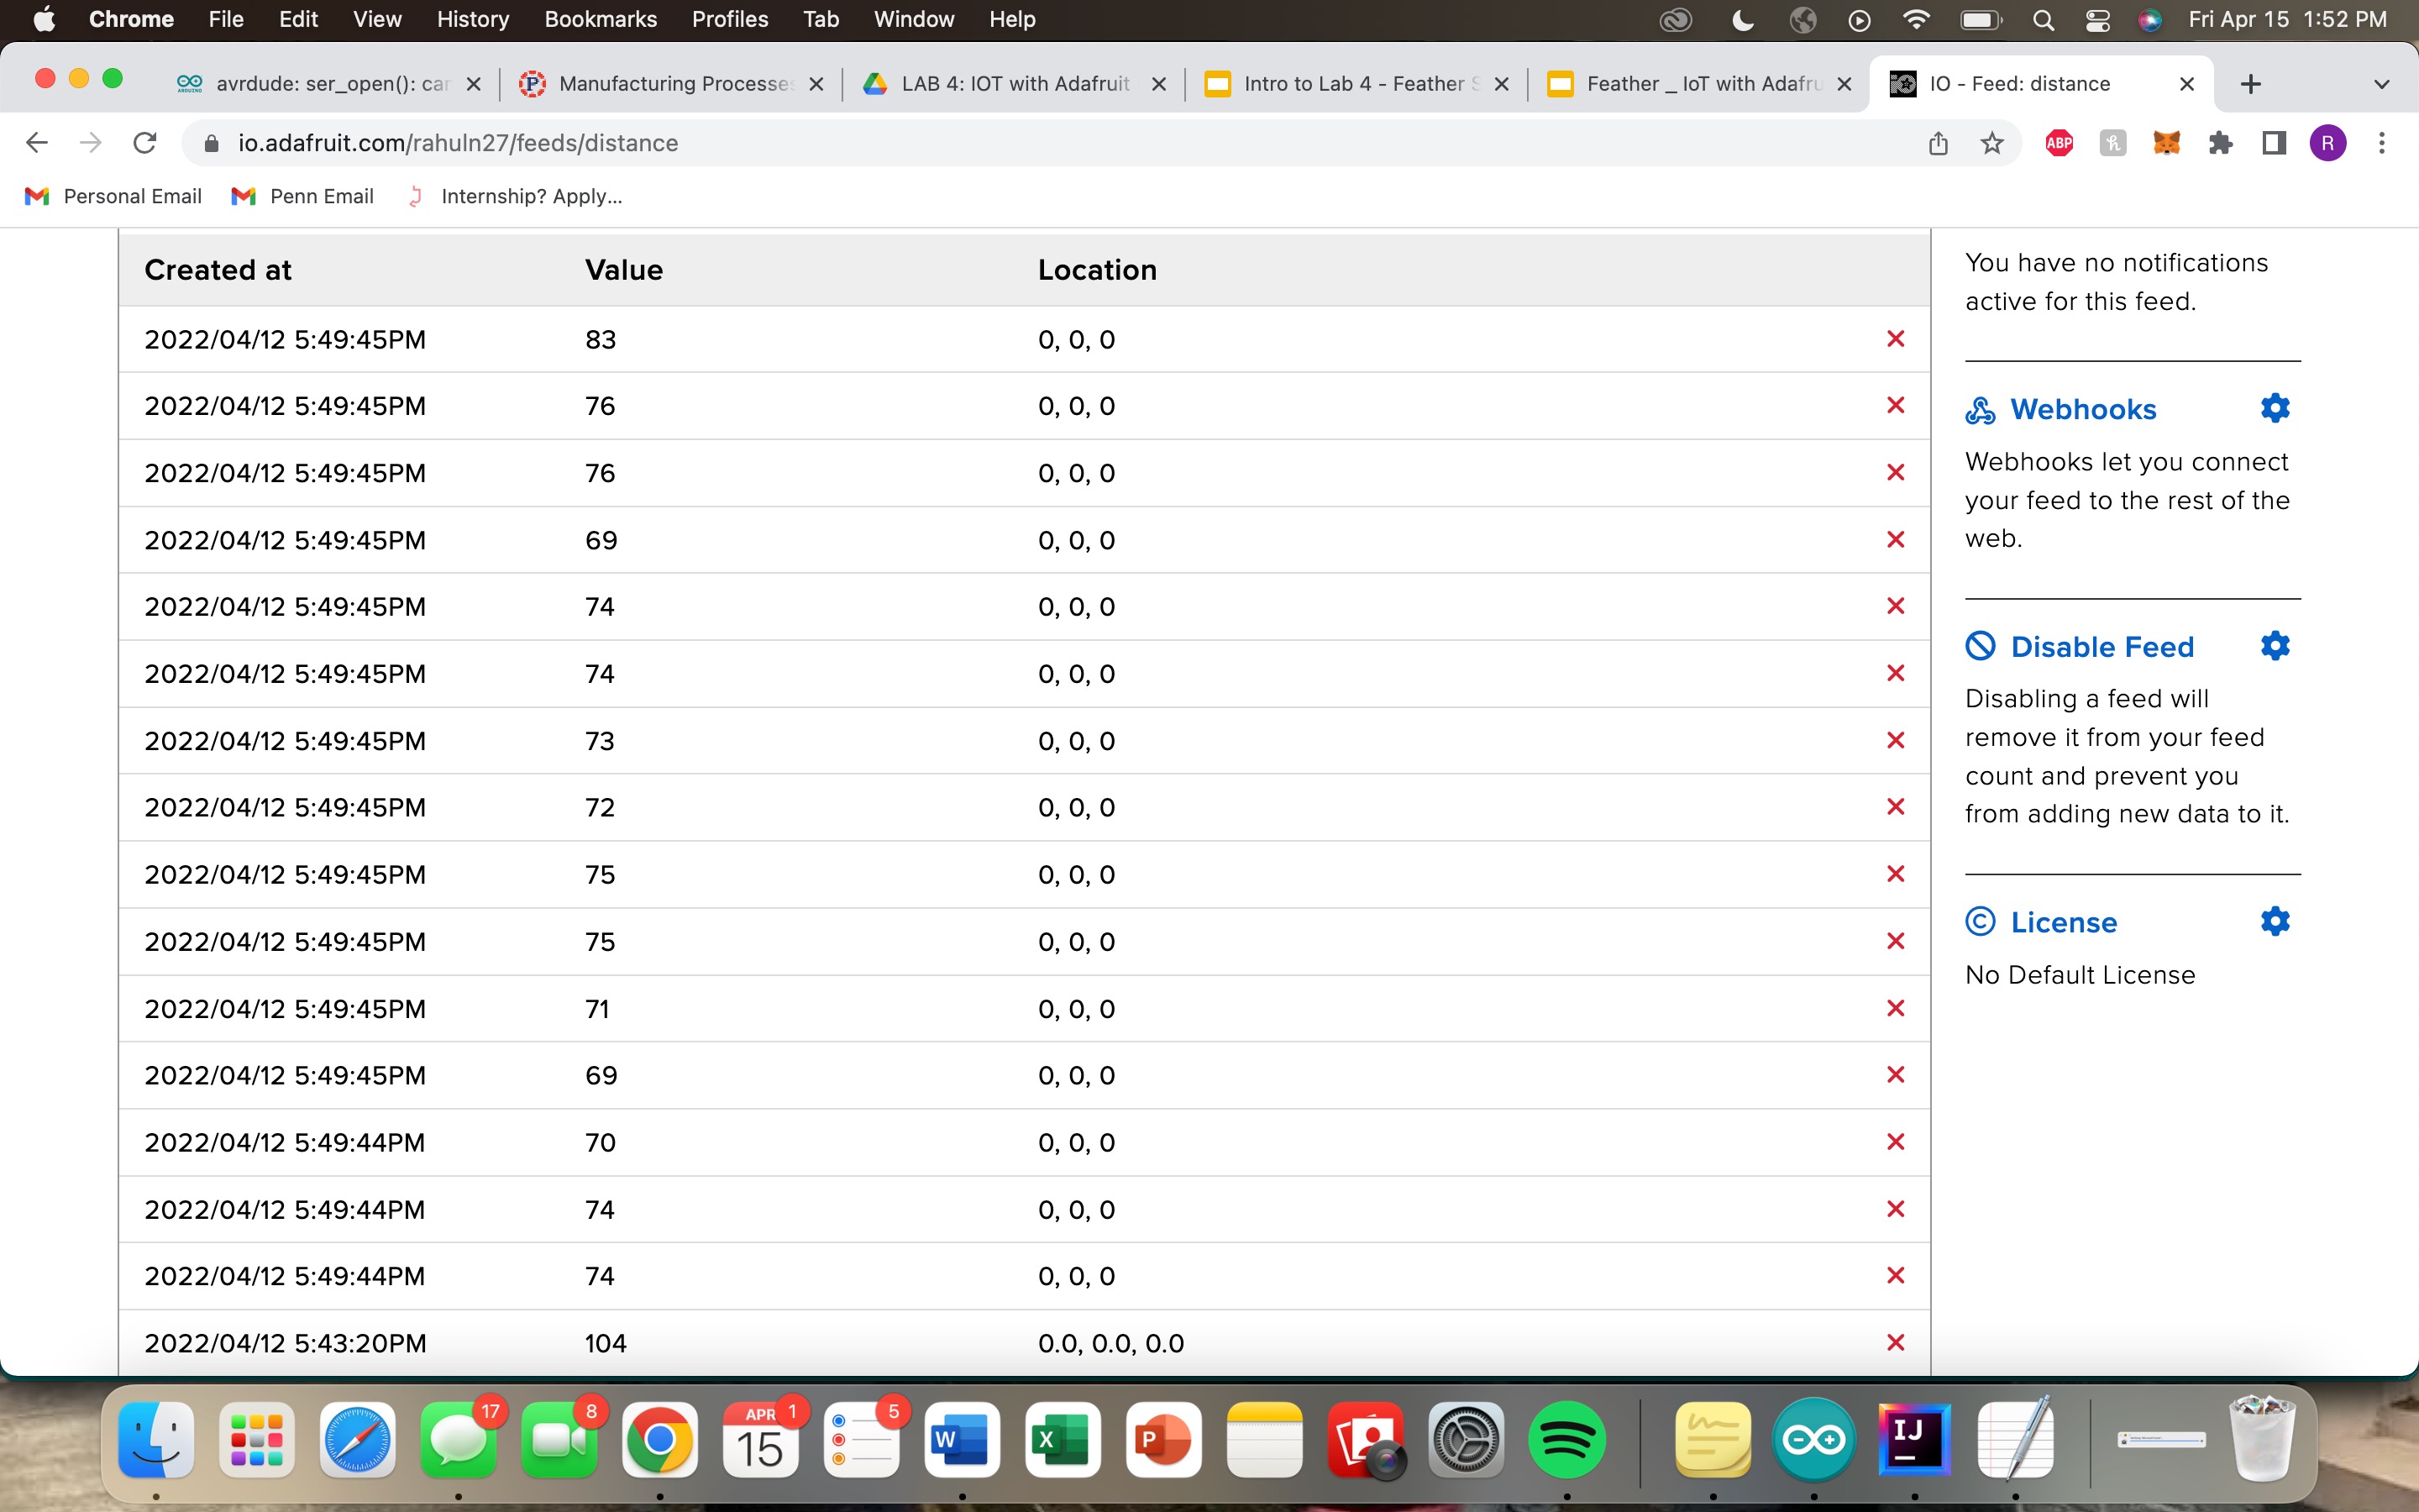Open the R profile avatar menu
2419x1512 pixels.
coord(2327,143)
